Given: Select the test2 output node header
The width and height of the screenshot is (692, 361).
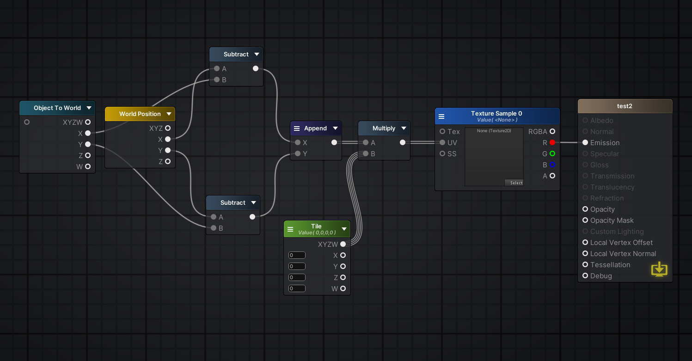Looking at the screenshot, I should click(x=625, y=106).
